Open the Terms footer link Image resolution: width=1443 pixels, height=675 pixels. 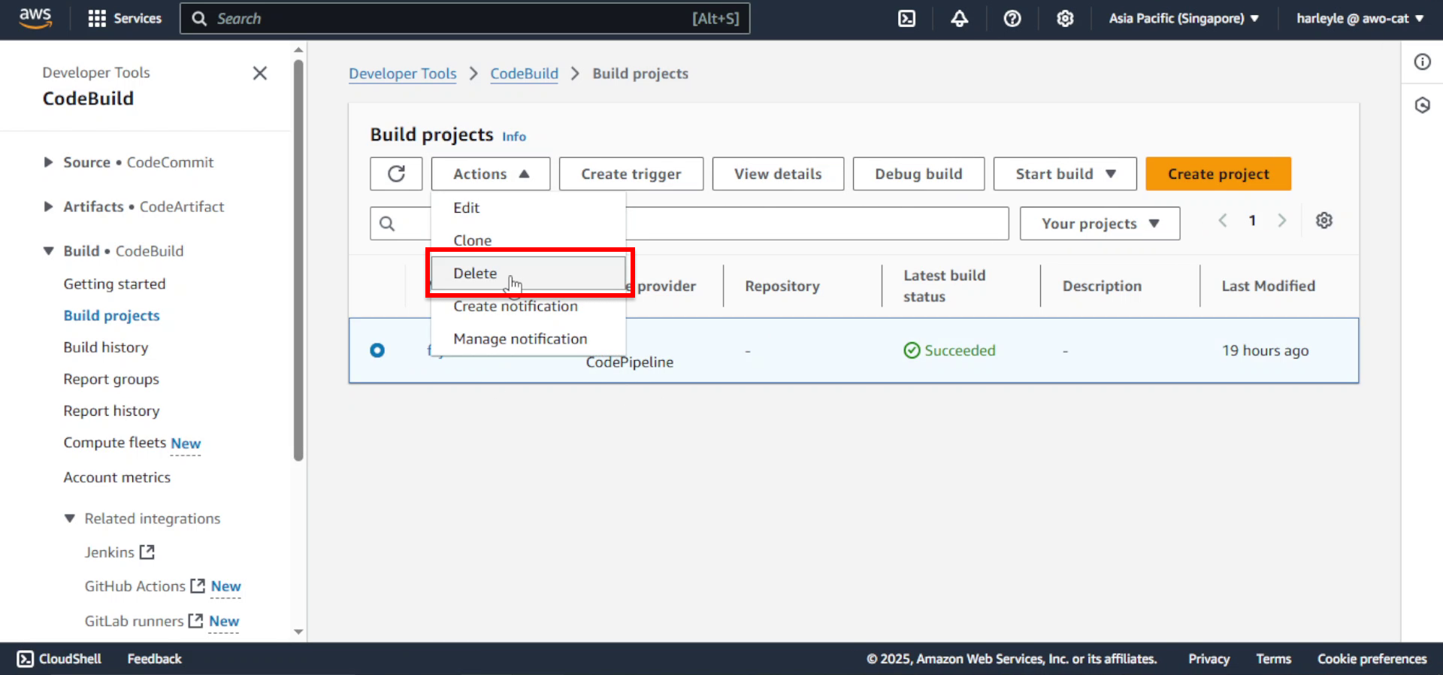[1273, 659]
